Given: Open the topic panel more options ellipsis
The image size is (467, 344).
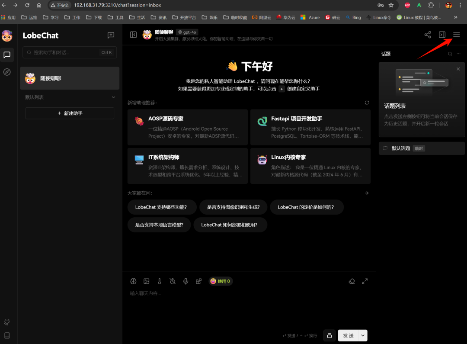Looking at the screenshot, I should 459,54.
